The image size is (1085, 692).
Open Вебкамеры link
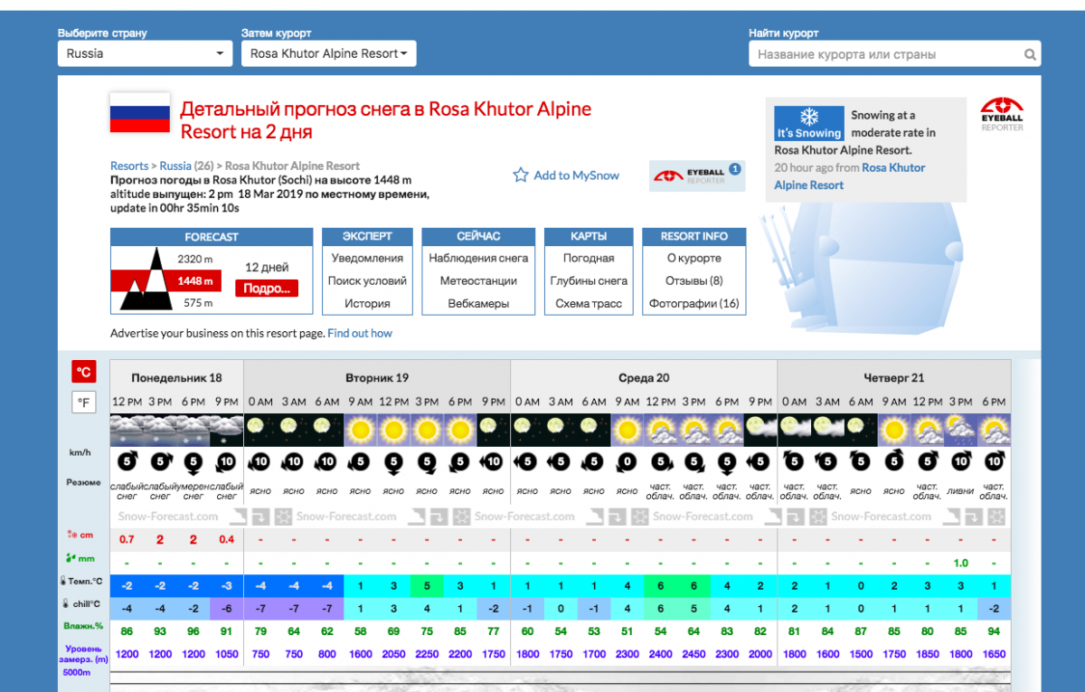478,304
